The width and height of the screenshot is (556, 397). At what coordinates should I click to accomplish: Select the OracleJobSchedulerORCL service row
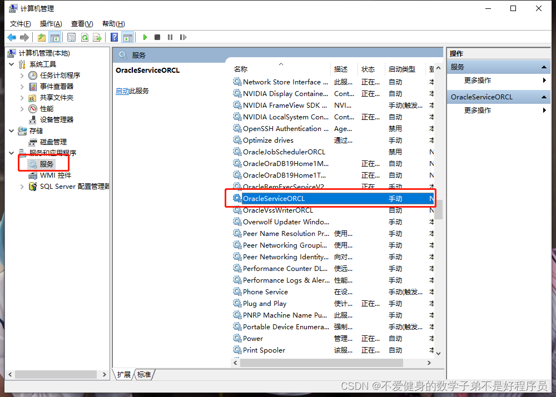333,152
